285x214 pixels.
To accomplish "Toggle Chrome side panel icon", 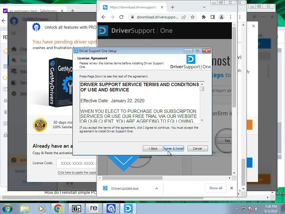I will 212,17.
